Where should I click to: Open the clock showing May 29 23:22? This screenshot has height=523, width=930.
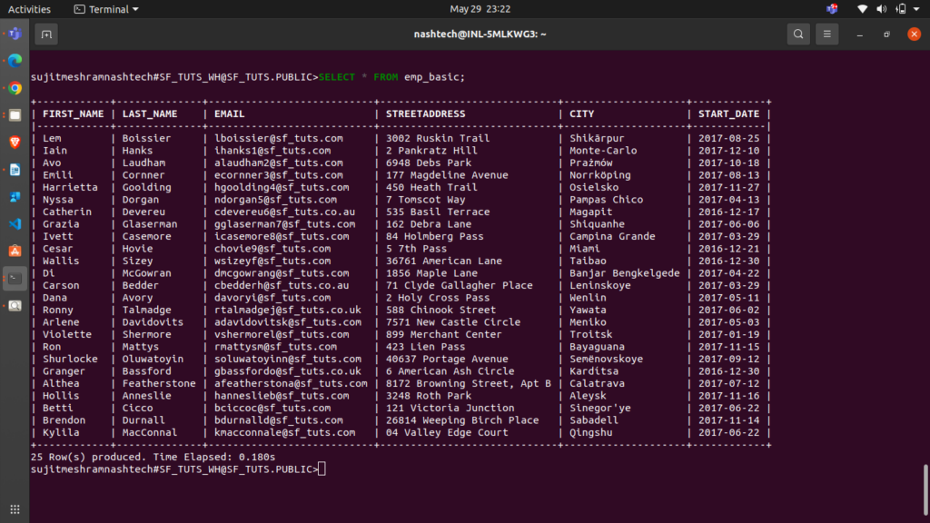480,9
